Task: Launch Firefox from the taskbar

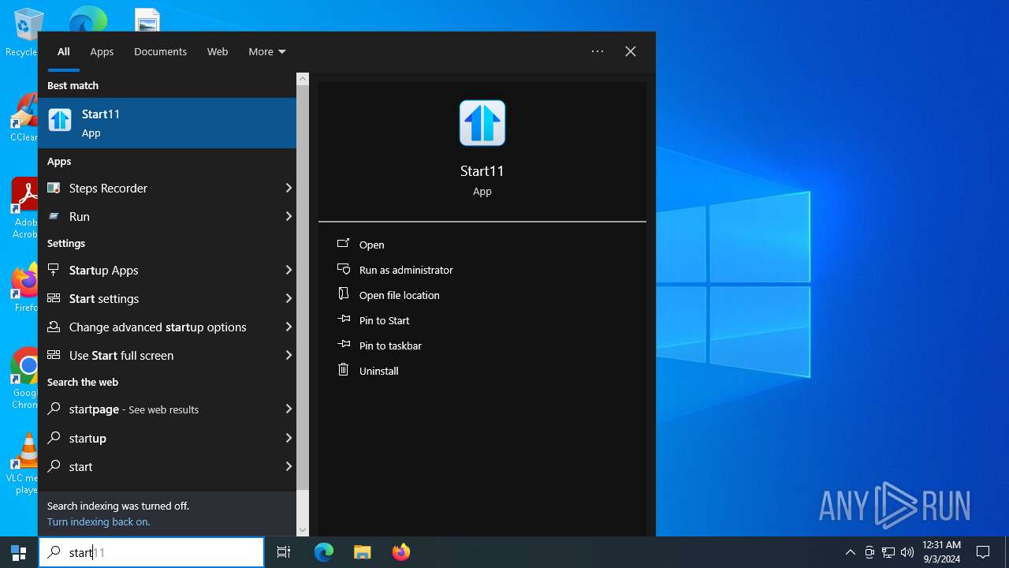Action: pos(401,552)
